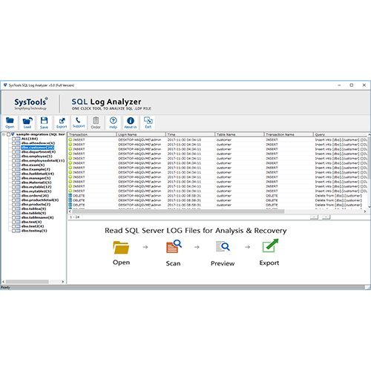Click the grid horizontal scrollbar thumb
Screen dimensions: 371x371
click(x=178, y=211)
